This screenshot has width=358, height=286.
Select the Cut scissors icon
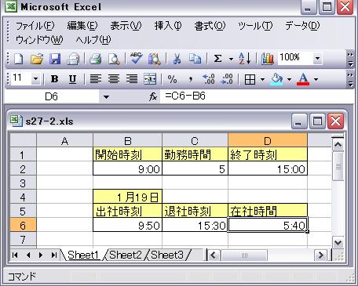[177, 59]
